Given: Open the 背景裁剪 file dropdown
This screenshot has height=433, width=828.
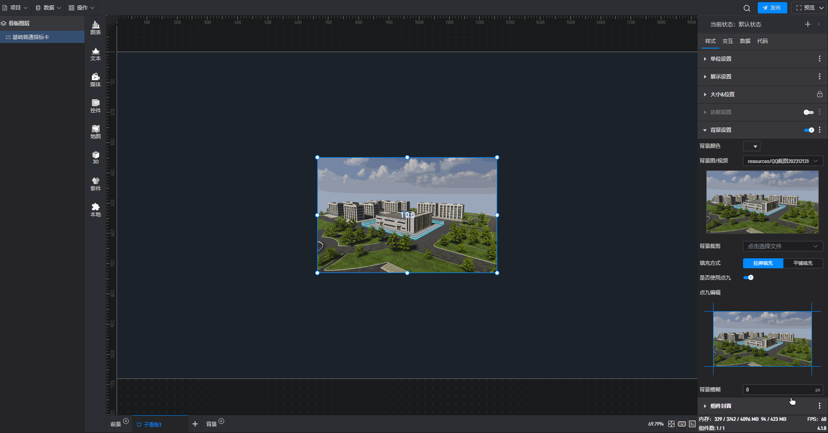Looking at the screenshot, I should pos(782,246).
